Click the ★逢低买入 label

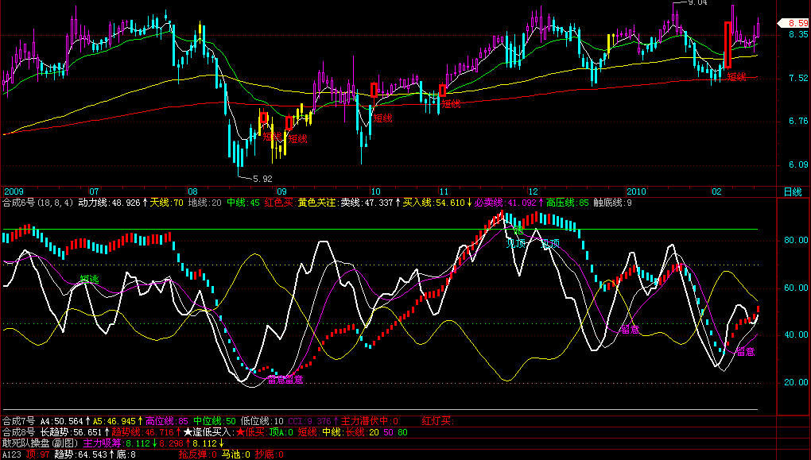click(x=209, y=431)
